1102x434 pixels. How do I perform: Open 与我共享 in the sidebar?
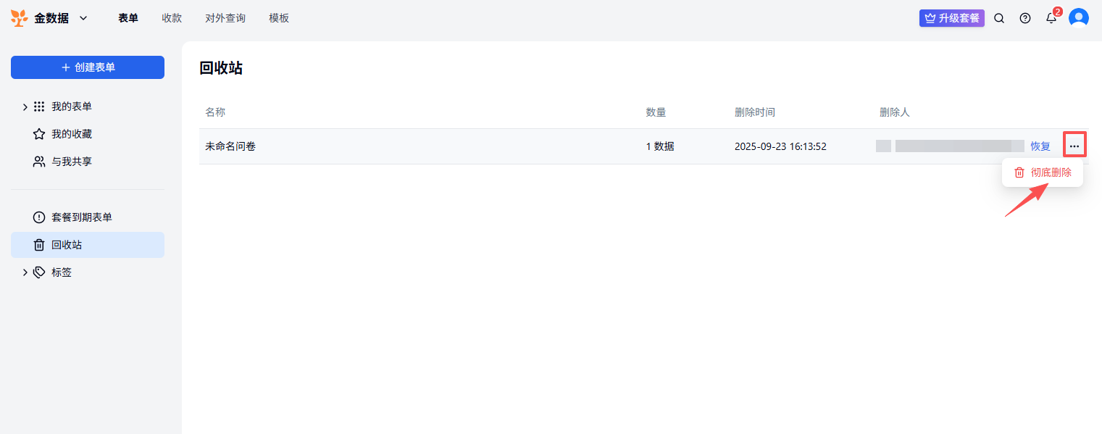click(x=71, y=162)
